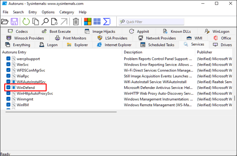Switch to the Logon tab
Viewport: 237px width, 156px height.
48,45
